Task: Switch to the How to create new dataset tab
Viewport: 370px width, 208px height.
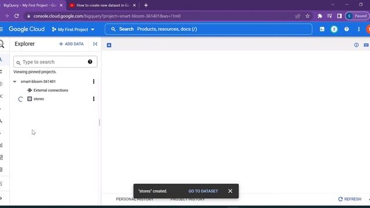Action: pyautogui.click(x=103, y=5)
